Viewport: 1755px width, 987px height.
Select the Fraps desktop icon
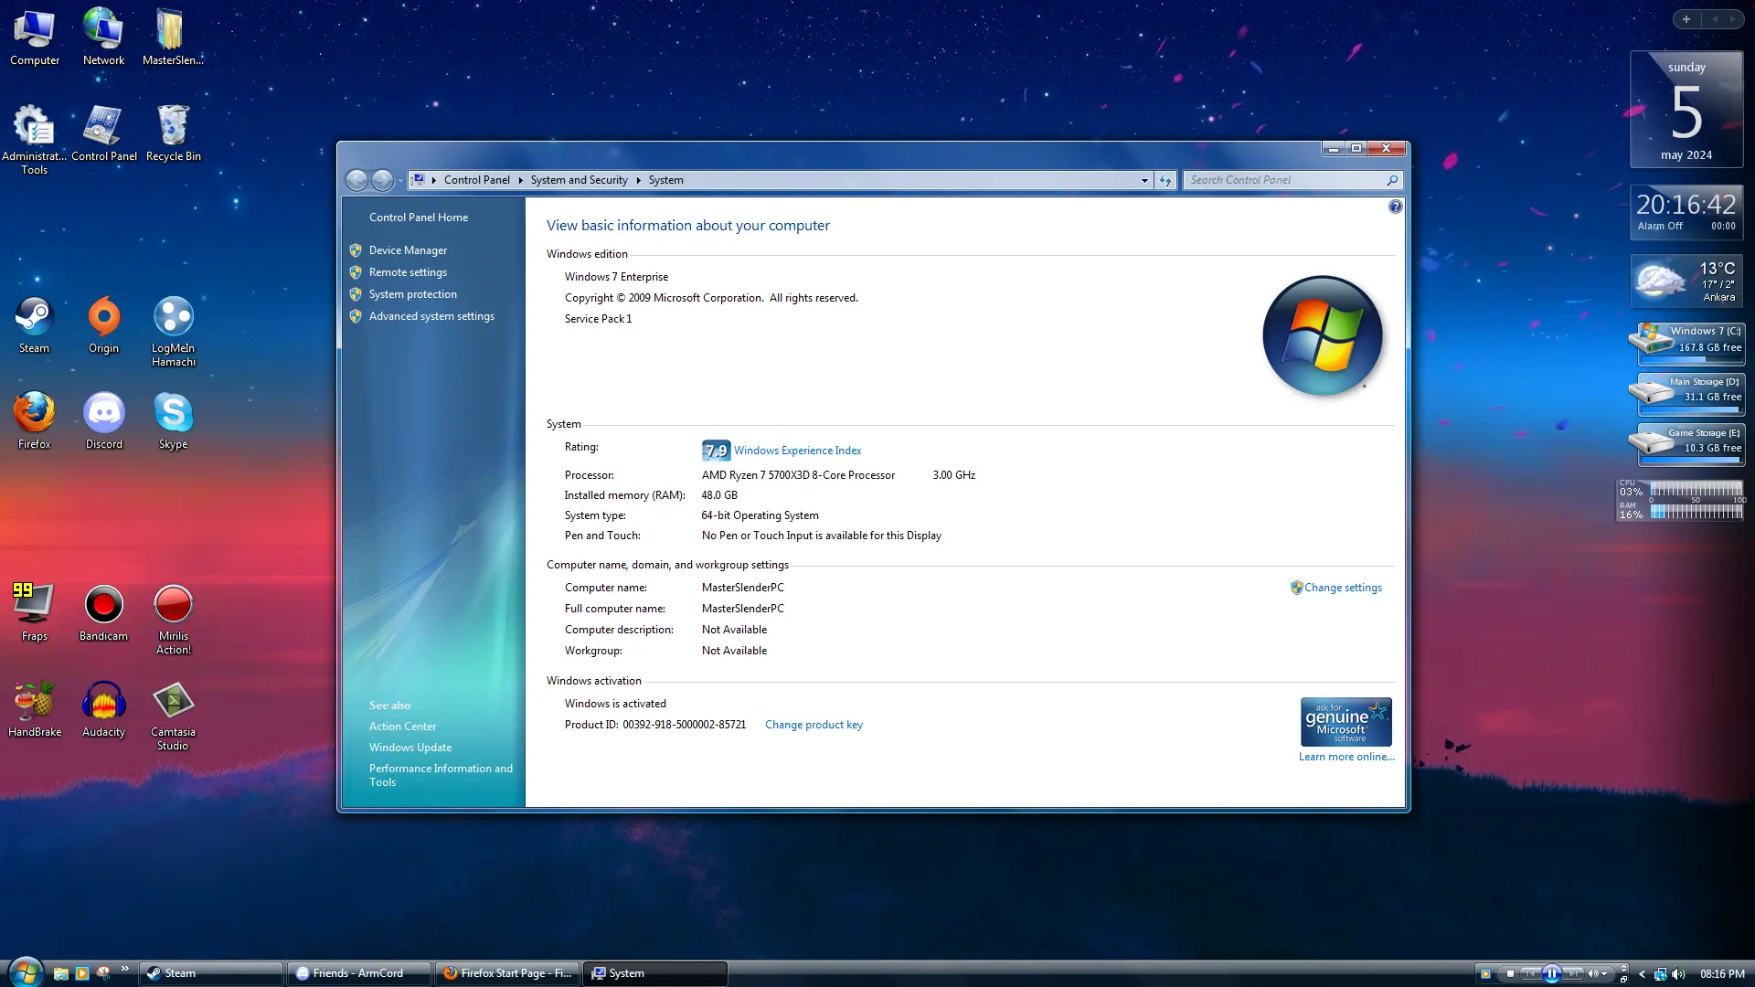(x=35, y=612)
